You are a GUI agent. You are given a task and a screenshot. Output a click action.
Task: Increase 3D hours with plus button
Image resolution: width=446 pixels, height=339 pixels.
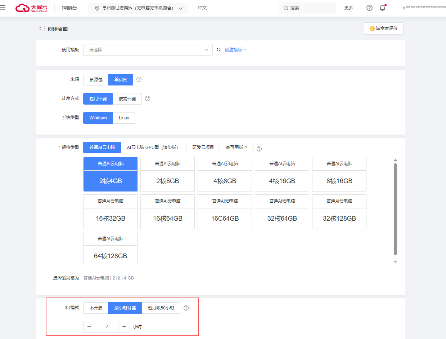pos(124,327)
